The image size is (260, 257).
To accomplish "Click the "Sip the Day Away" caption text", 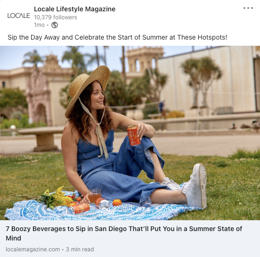I will [117, 37].
